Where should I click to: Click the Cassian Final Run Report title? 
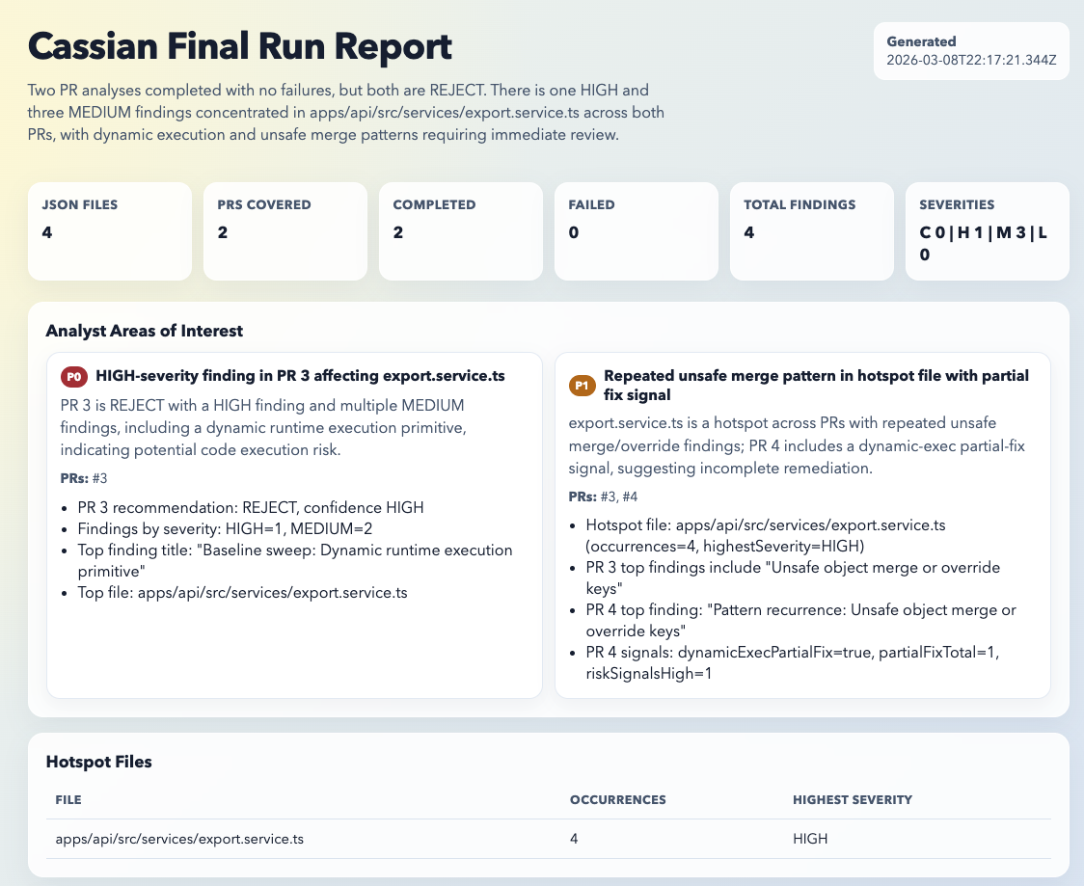click(x=239, y=46)
